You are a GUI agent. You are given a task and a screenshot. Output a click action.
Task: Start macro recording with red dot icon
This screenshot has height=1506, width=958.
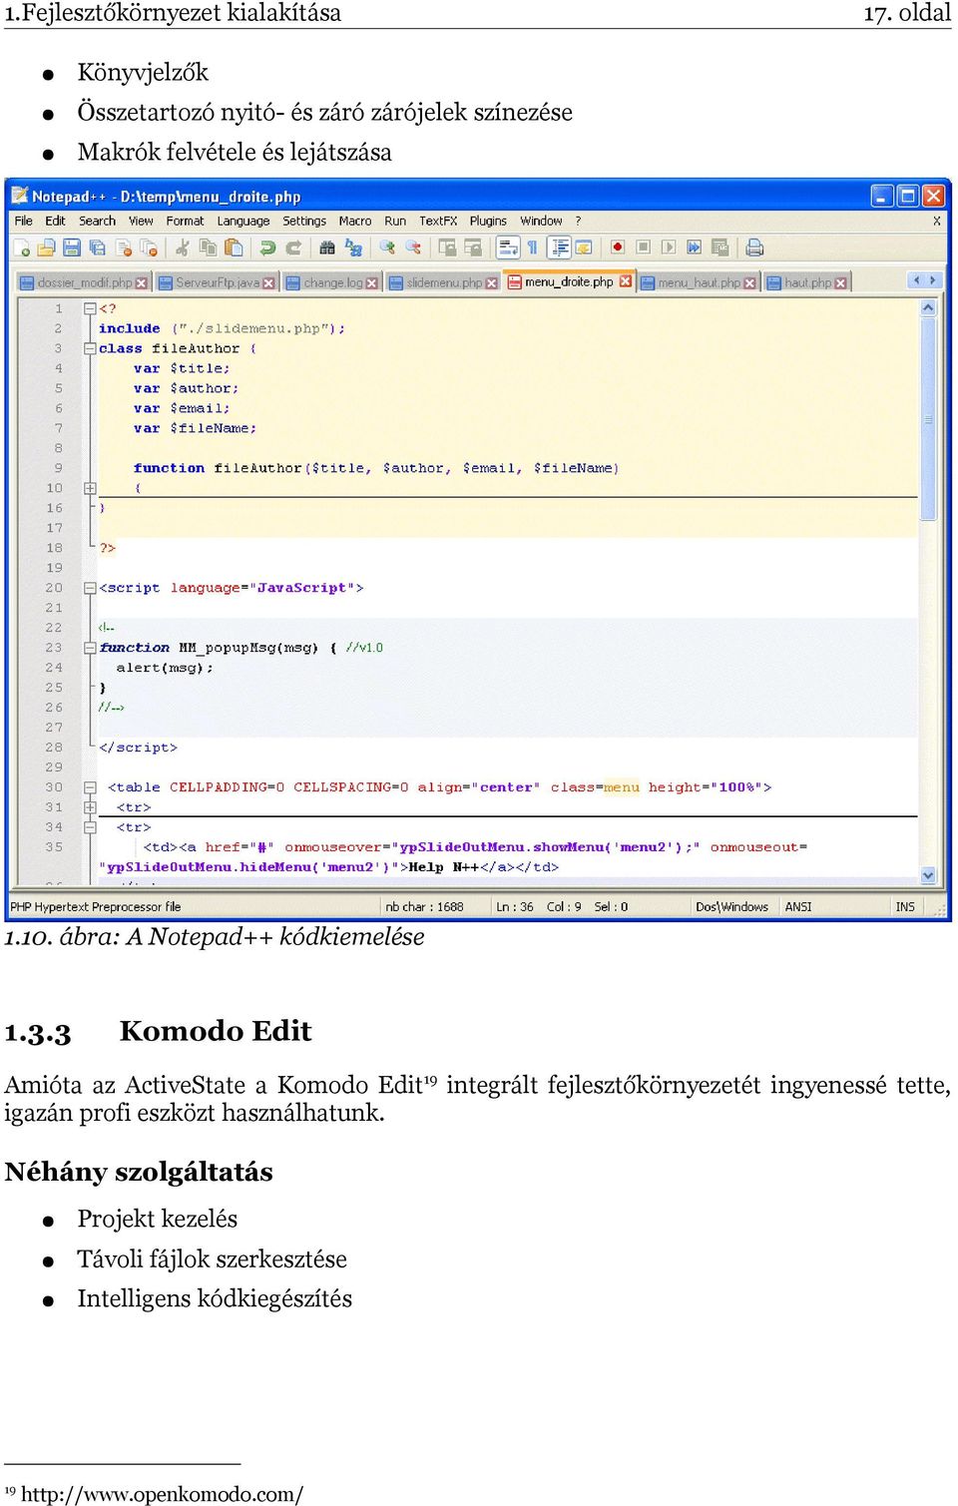[618, 248]
